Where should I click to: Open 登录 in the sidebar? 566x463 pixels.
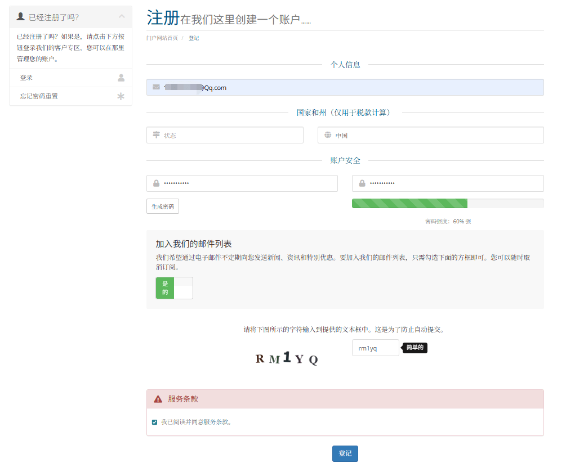(x=26, y=78)
